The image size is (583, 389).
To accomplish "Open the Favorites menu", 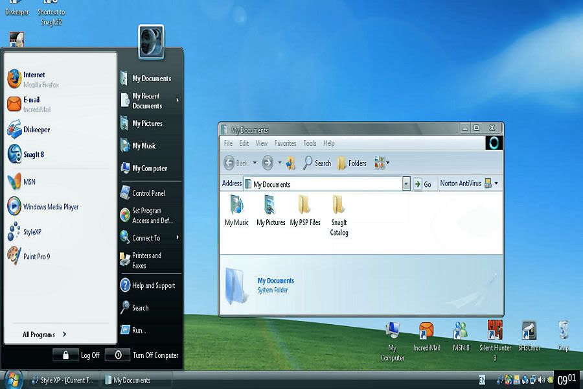I will (285, 143).
